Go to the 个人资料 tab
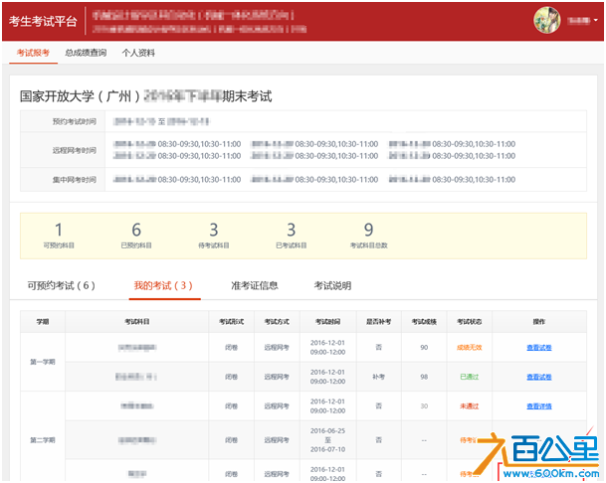The image size is (606, 483). coord(138,53)
